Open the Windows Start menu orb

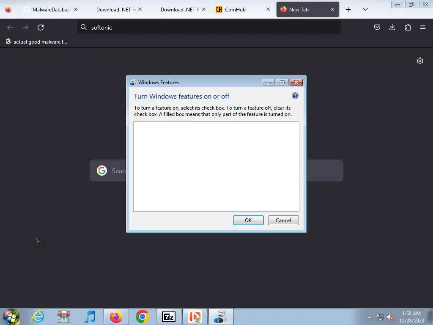pyautogui.click(x=11, y=317)
